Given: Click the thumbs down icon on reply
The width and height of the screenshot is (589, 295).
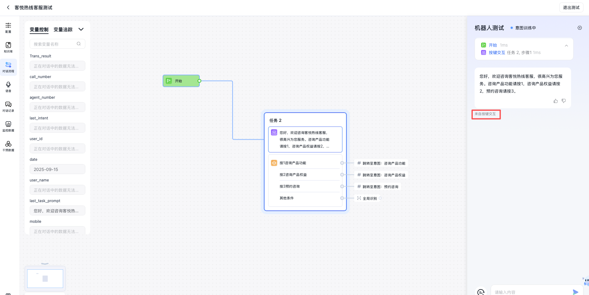Looking at the screenshot, I should coord(564,101).
